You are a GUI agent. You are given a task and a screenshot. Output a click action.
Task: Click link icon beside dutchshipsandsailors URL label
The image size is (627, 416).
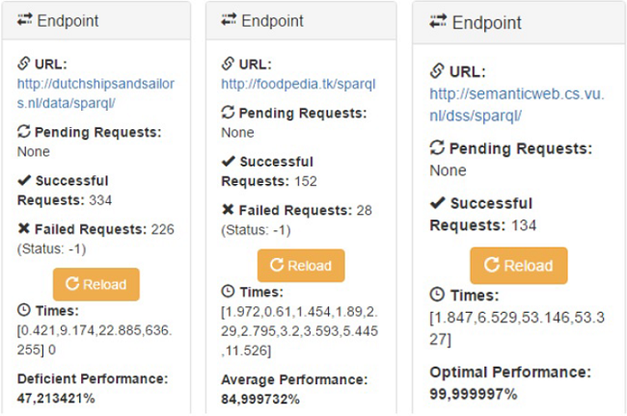tap(24, 65)
